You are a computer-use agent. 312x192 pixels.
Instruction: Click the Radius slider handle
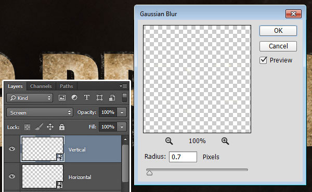coord(149,173)
